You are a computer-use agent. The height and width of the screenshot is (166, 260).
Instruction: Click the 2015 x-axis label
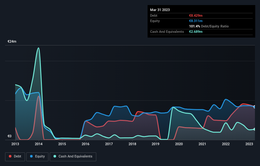coord(62,144)
